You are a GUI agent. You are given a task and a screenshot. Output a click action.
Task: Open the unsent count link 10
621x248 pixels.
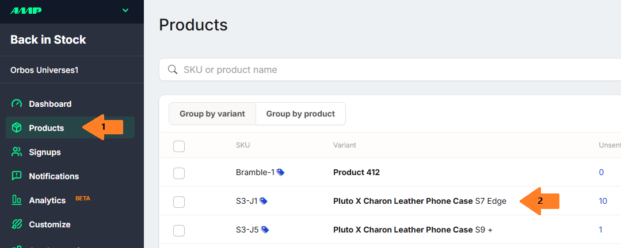[x=603, y=201]
